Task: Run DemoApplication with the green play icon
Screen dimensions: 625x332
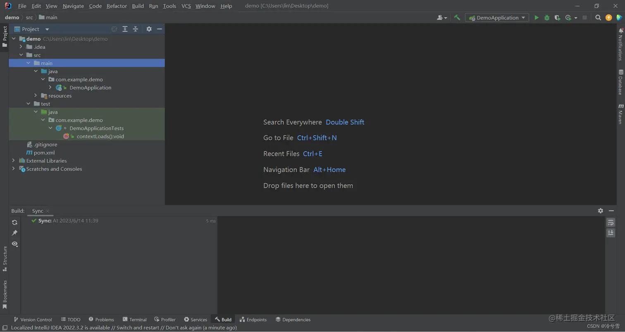Action: coord(537,18)
